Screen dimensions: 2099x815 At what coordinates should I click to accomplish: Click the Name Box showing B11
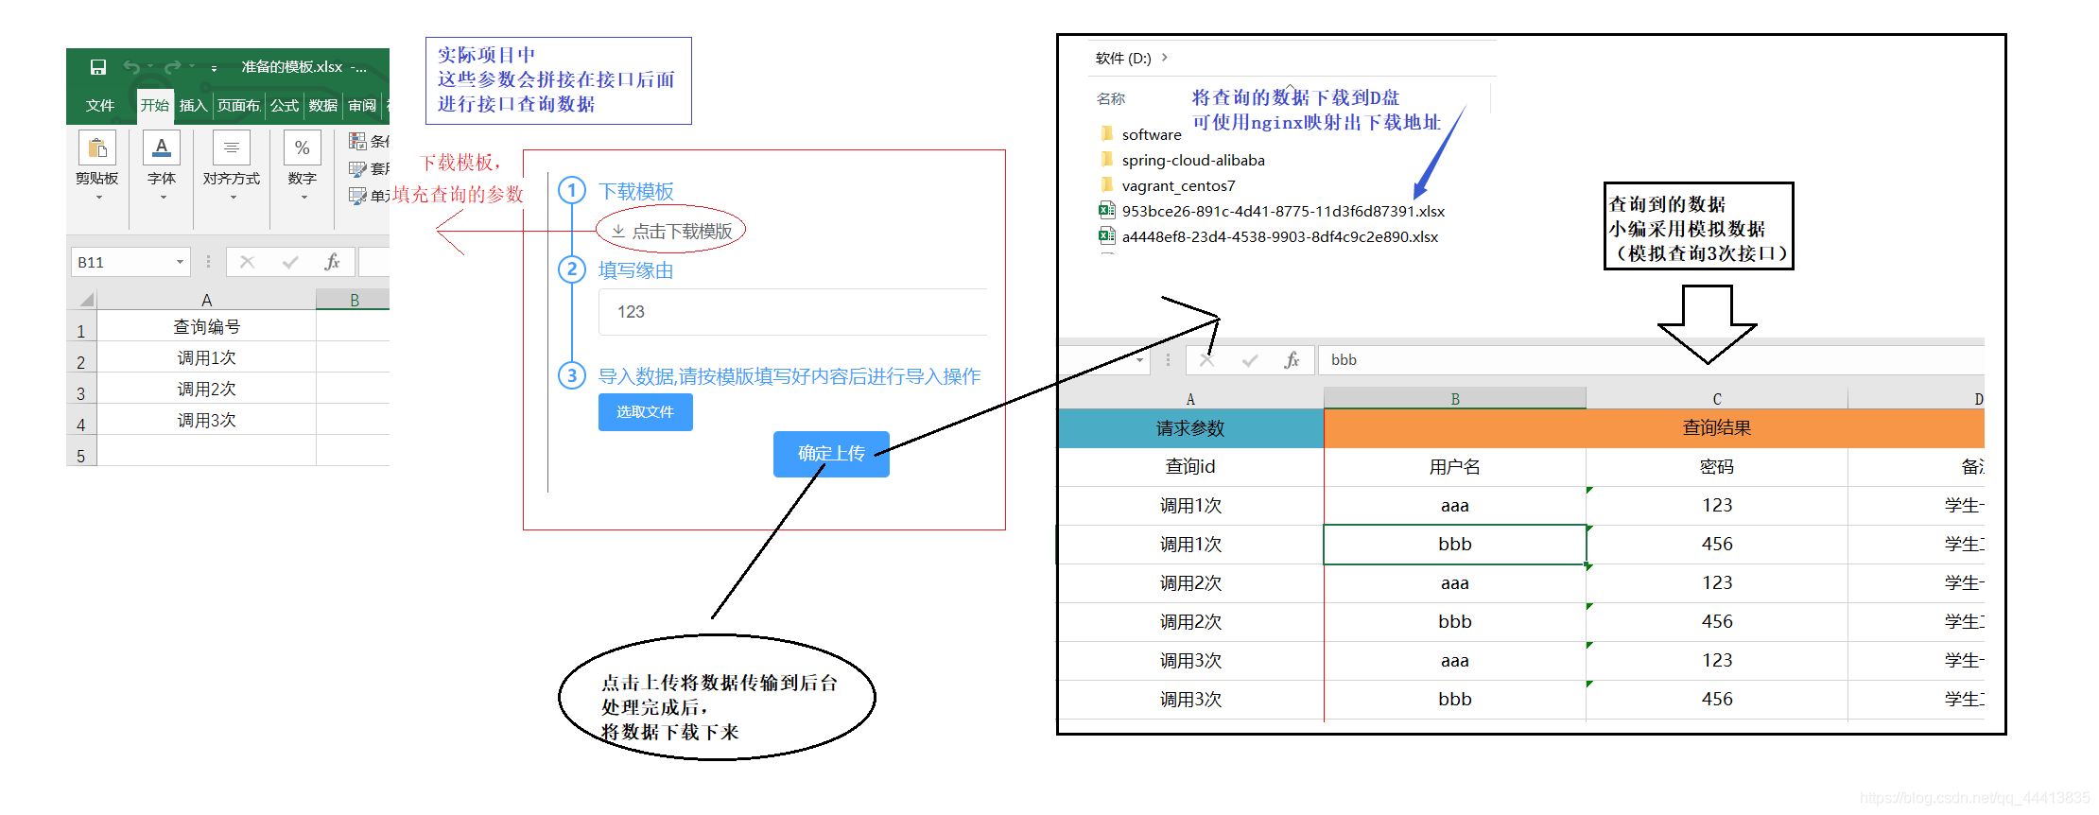(x=123, y=262)
